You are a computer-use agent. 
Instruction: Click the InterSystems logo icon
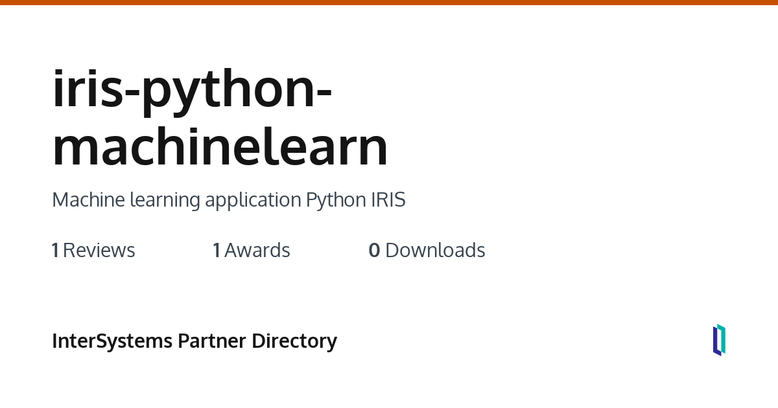tap(719, 340)
